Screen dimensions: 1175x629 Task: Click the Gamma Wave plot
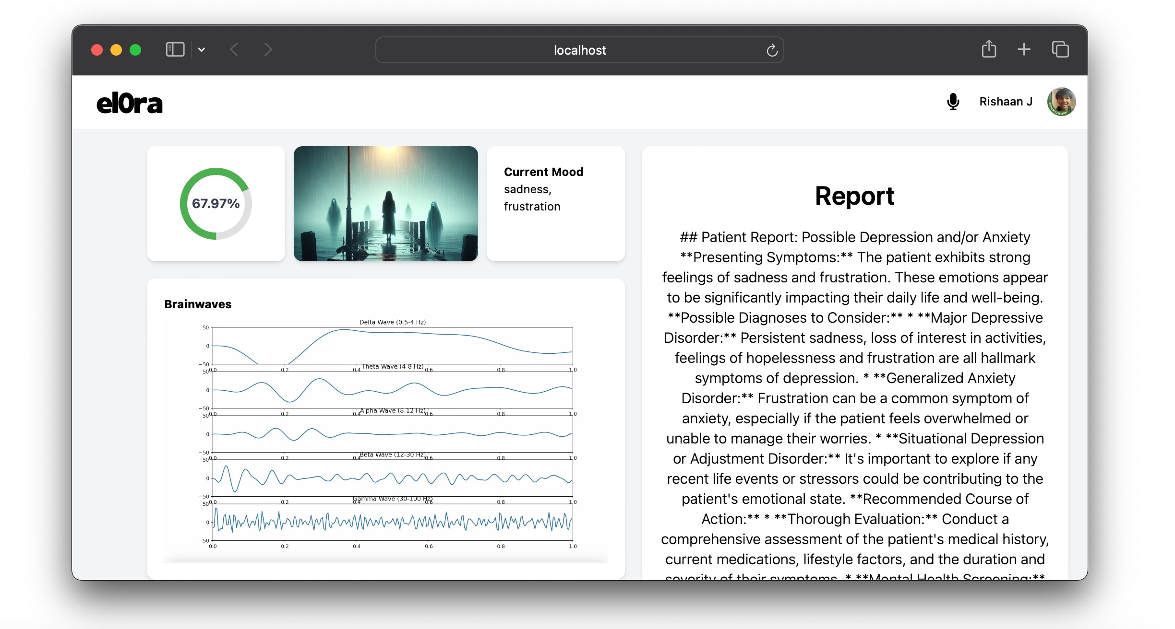pyautogui.click(x=392, y=522)
